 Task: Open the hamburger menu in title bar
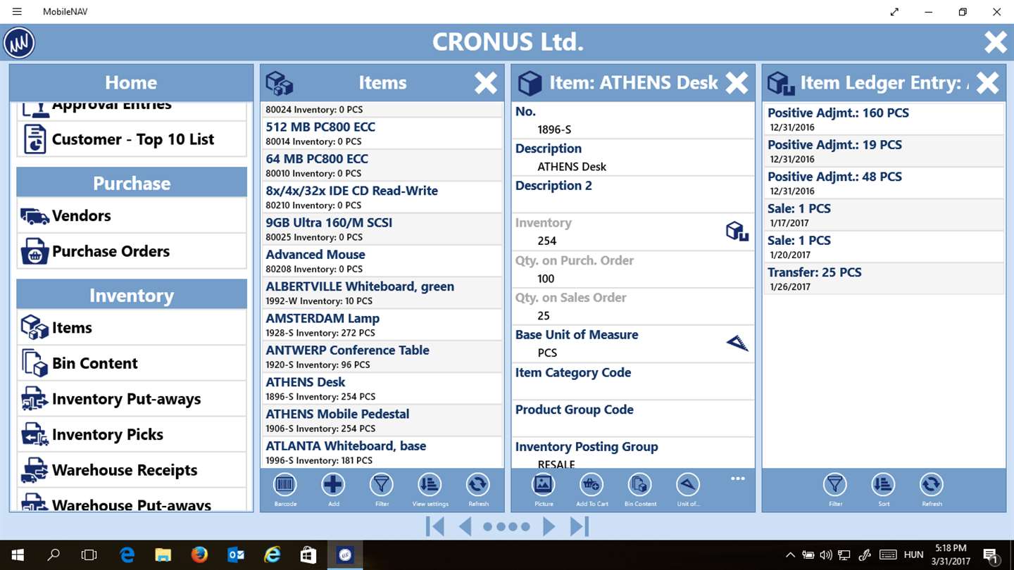17,12
